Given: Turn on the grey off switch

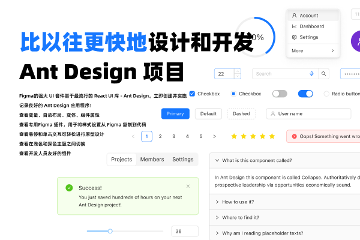Looking at the screenshot, I should click(x=280, y=94).
